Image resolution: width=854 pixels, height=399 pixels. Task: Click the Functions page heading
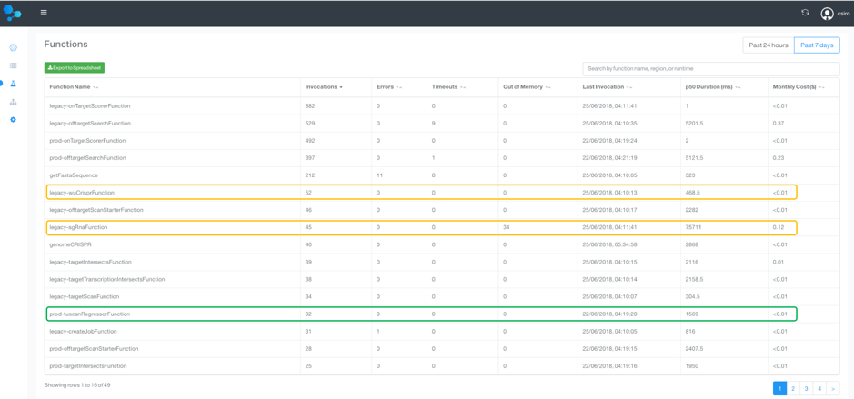[x=65, y=45]
